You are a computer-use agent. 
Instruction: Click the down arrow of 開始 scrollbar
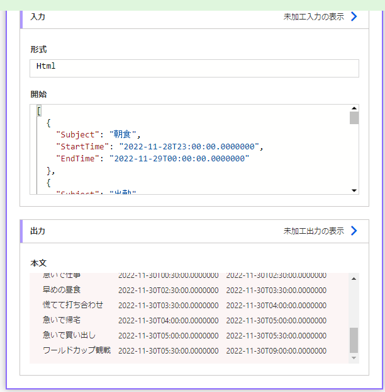click(x=354, y=190)
